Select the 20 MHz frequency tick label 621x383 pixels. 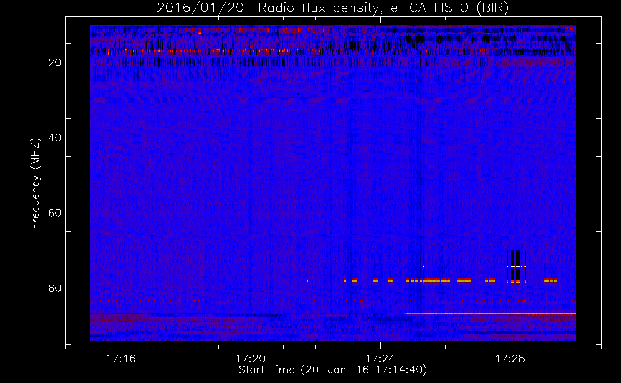pyautogui.click(x=55, y=62)
